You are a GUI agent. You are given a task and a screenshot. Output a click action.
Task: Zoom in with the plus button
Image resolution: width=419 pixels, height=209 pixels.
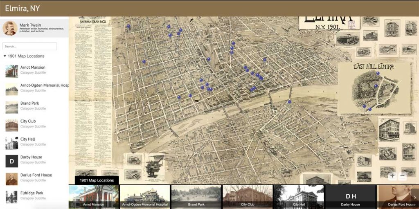click(392, 176)
